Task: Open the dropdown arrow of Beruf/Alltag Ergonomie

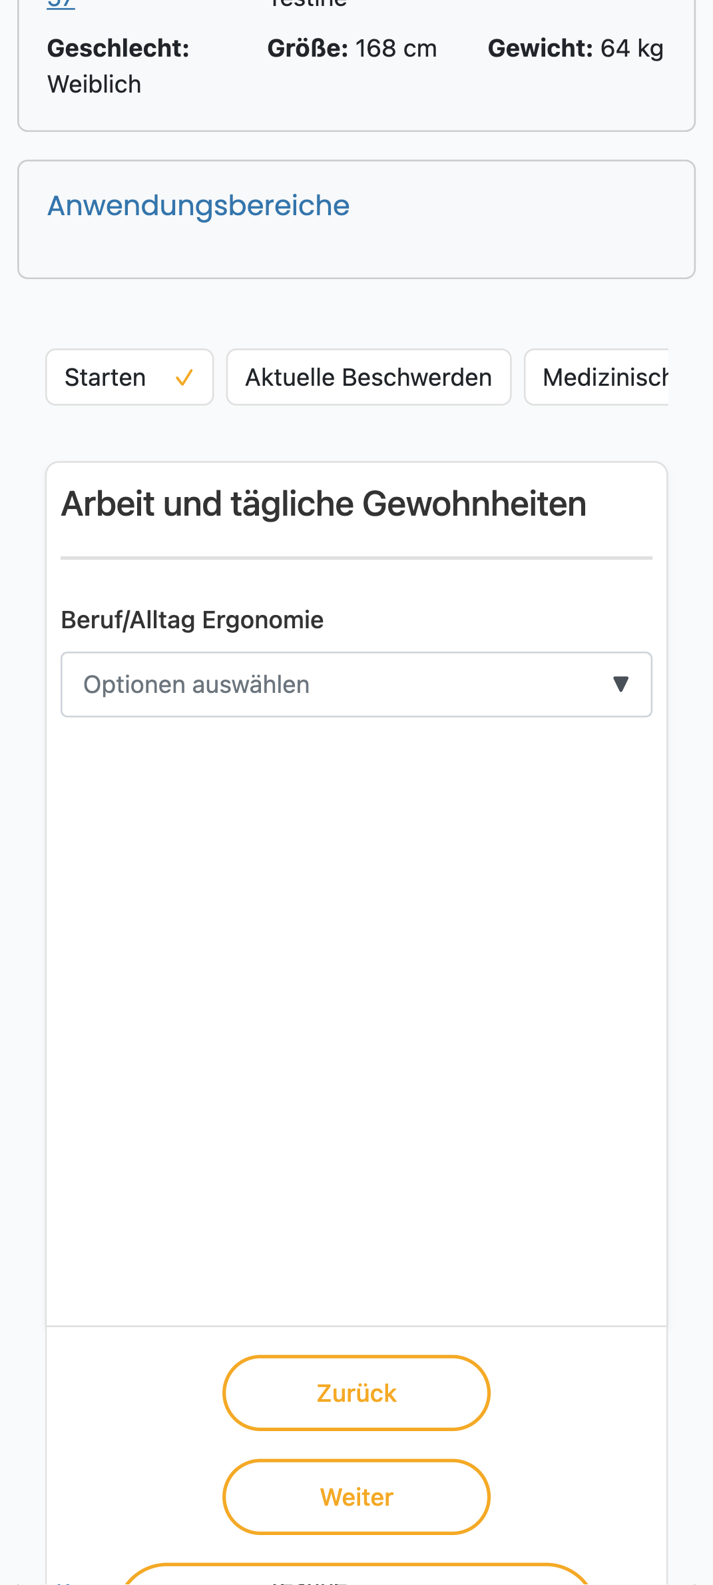Action: click(x=620, y=684)
